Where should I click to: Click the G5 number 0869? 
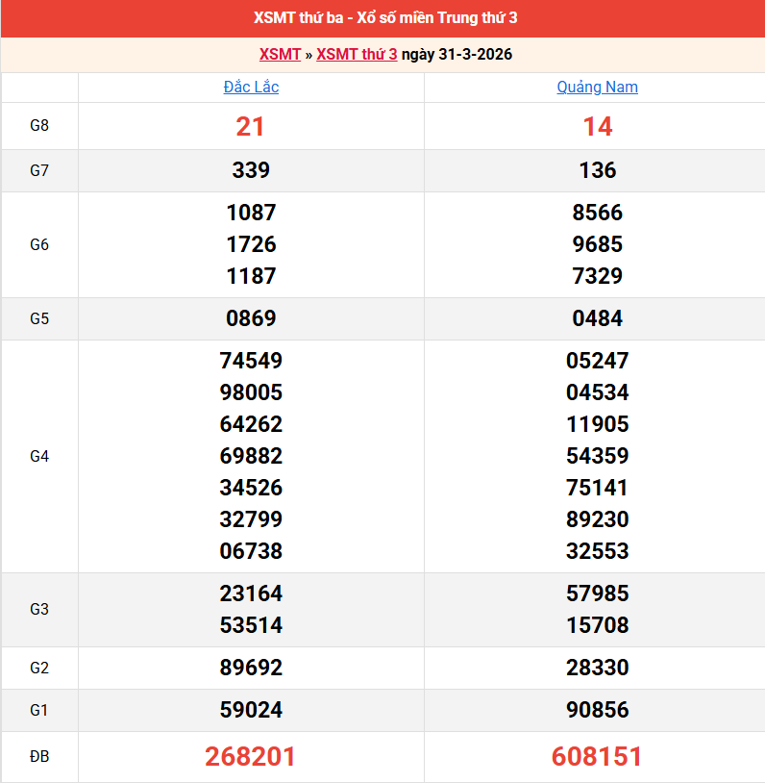[251, 318]
